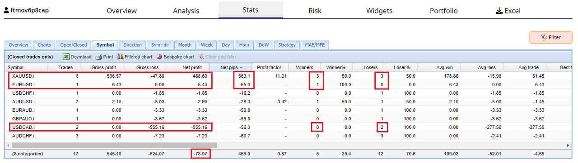Open the Risk page

pyautogui.click(x=315, y=11)
